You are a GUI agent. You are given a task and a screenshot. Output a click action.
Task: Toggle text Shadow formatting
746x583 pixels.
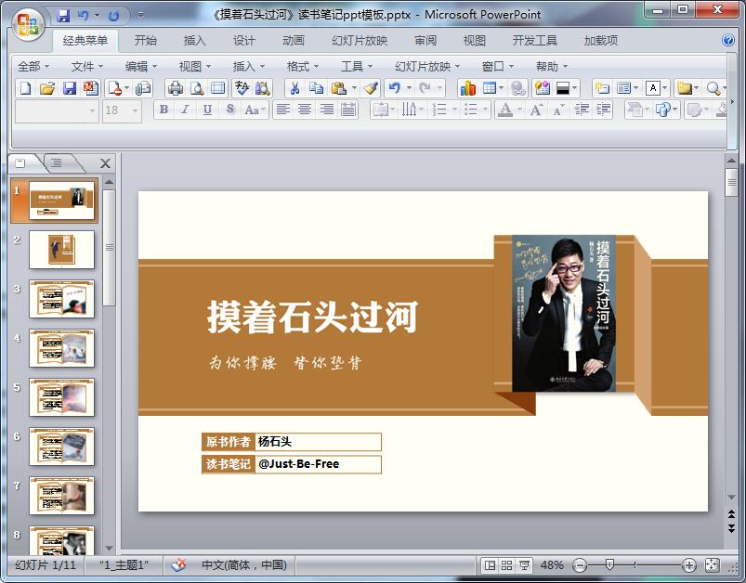point(229,110)
